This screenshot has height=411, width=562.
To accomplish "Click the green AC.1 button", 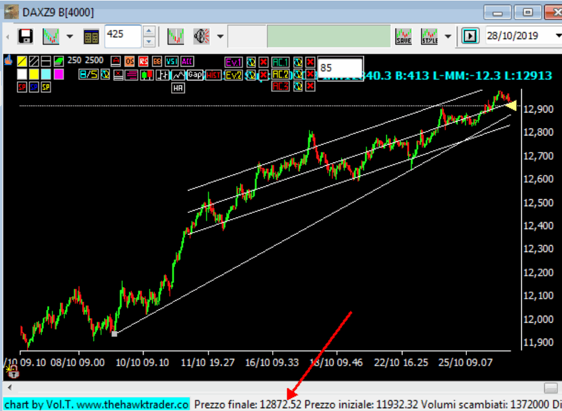I will point(281,62).
